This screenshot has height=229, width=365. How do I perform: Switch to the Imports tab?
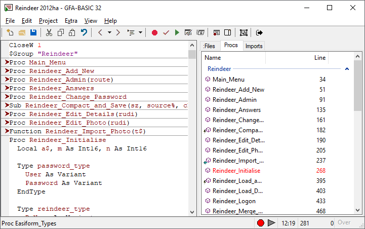254,46
